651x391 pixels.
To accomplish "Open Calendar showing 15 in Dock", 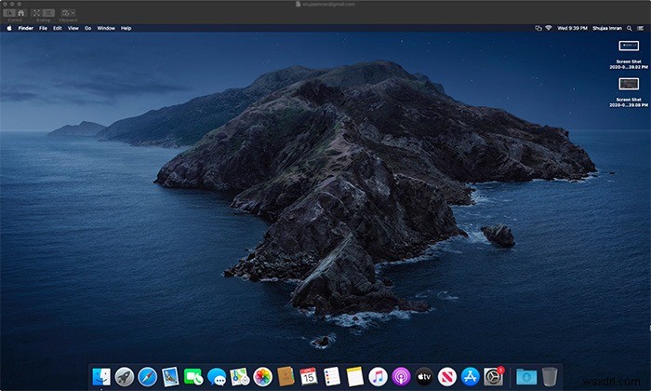I will click(309, 377).
